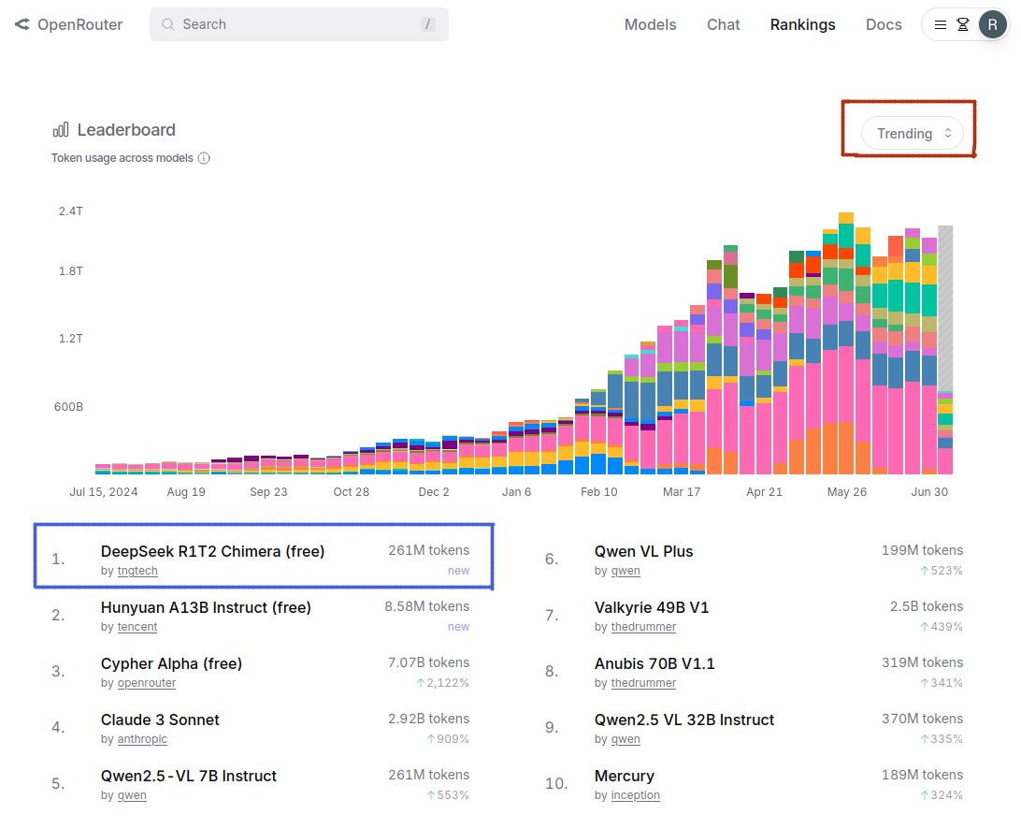
Task: Open Cypher Alpha (free) model
Action: pyautogui.click(x=171, y=663)
